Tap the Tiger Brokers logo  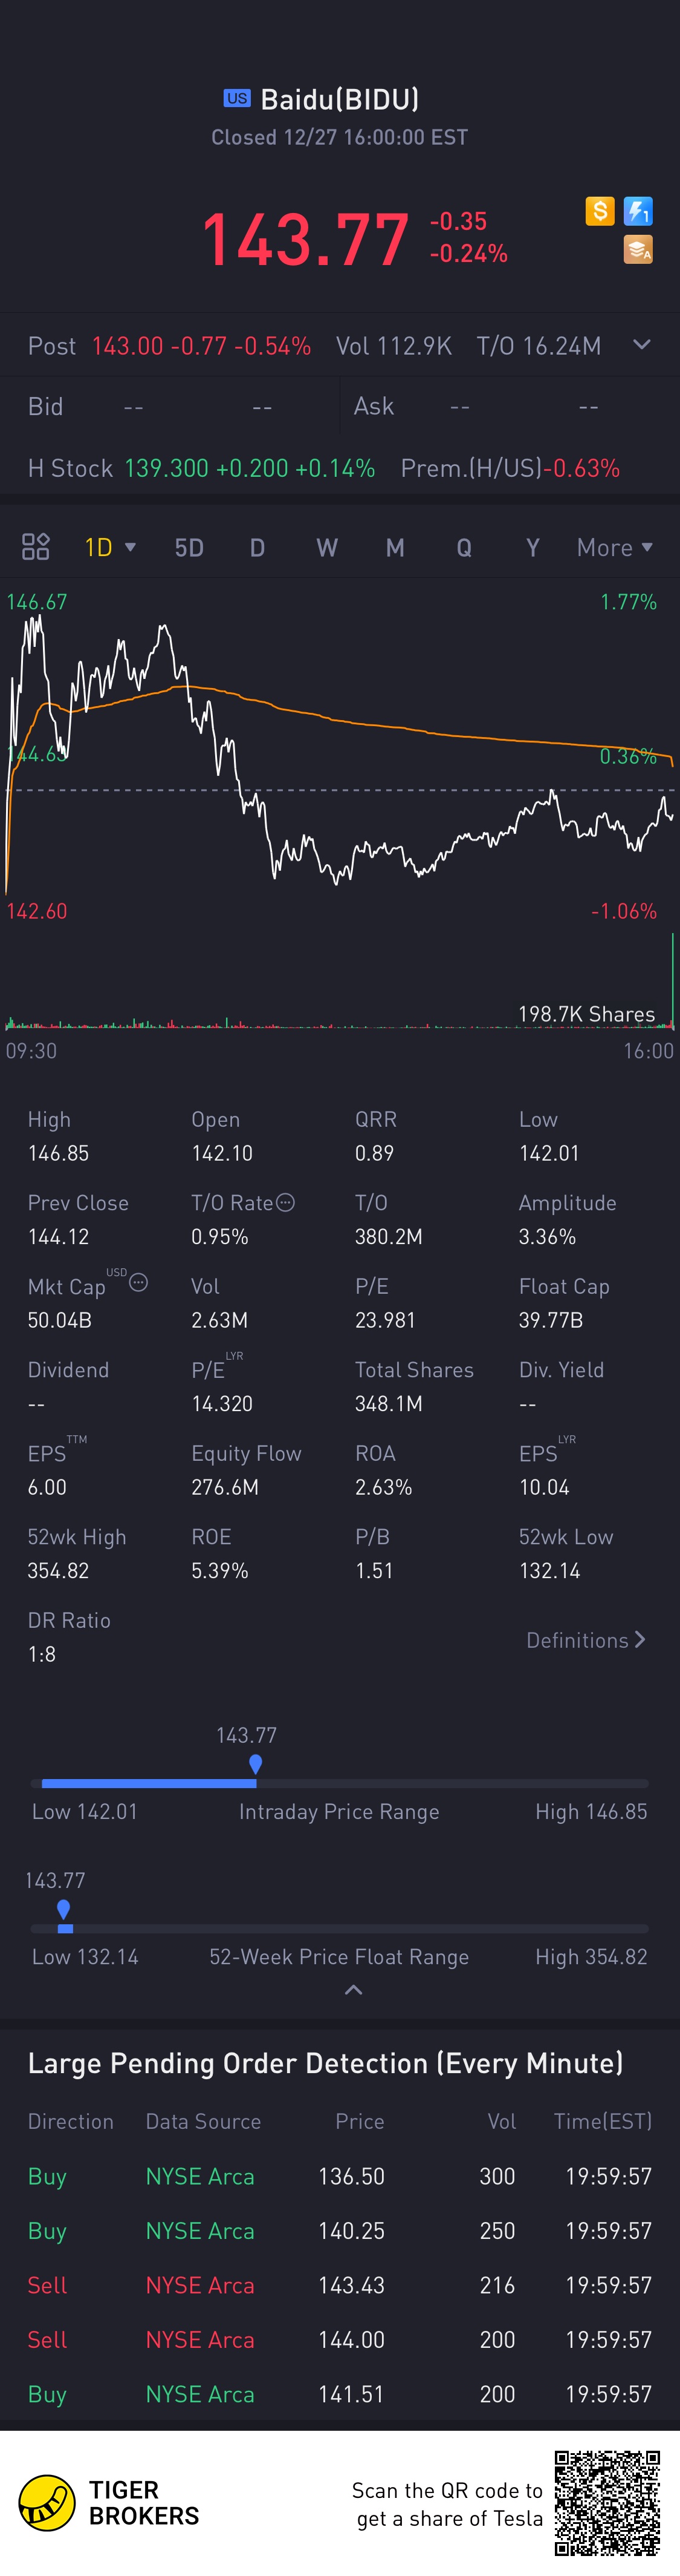coord(47,2503)
